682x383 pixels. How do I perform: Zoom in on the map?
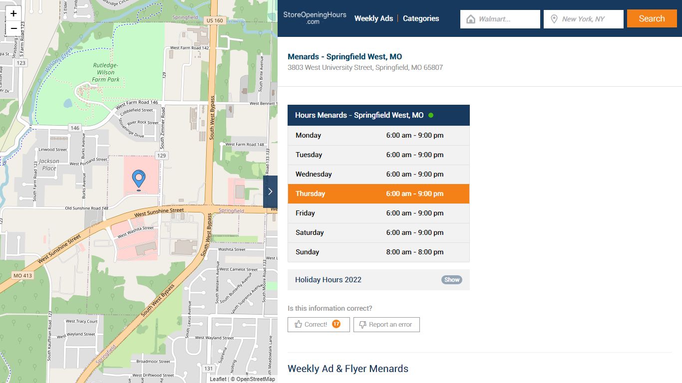(x=13, y=13)
